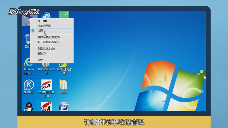This screenshot has height=128, width=228.
Task: Select the oCam folder icon
Action: (64, 87)
